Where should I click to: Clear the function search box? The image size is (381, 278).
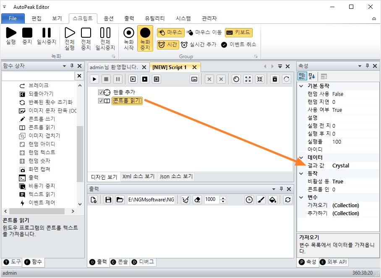79,76
